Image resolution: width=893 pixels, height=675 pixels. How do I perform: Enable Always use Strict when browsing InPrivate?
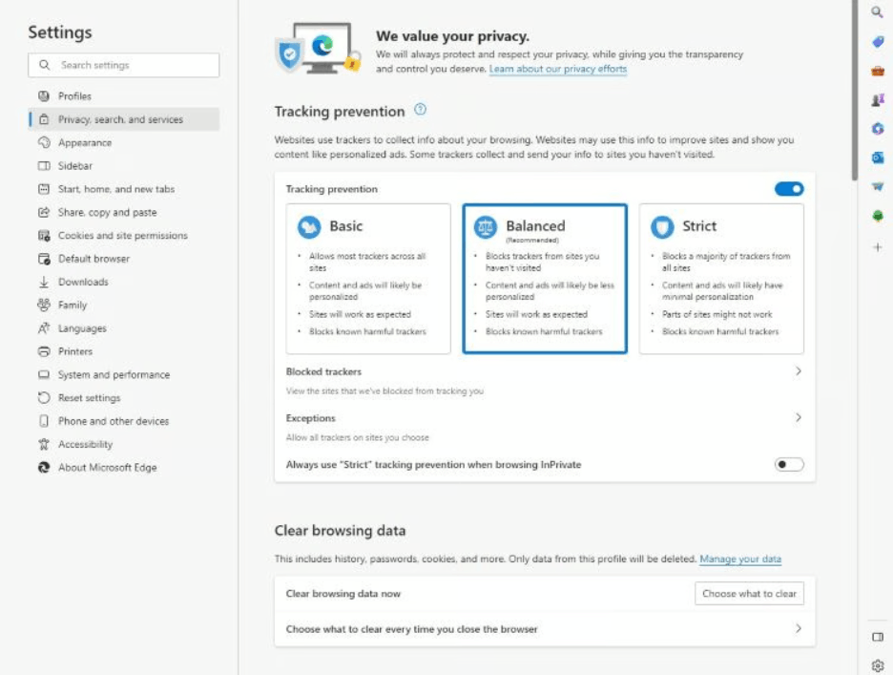point(789,465)
